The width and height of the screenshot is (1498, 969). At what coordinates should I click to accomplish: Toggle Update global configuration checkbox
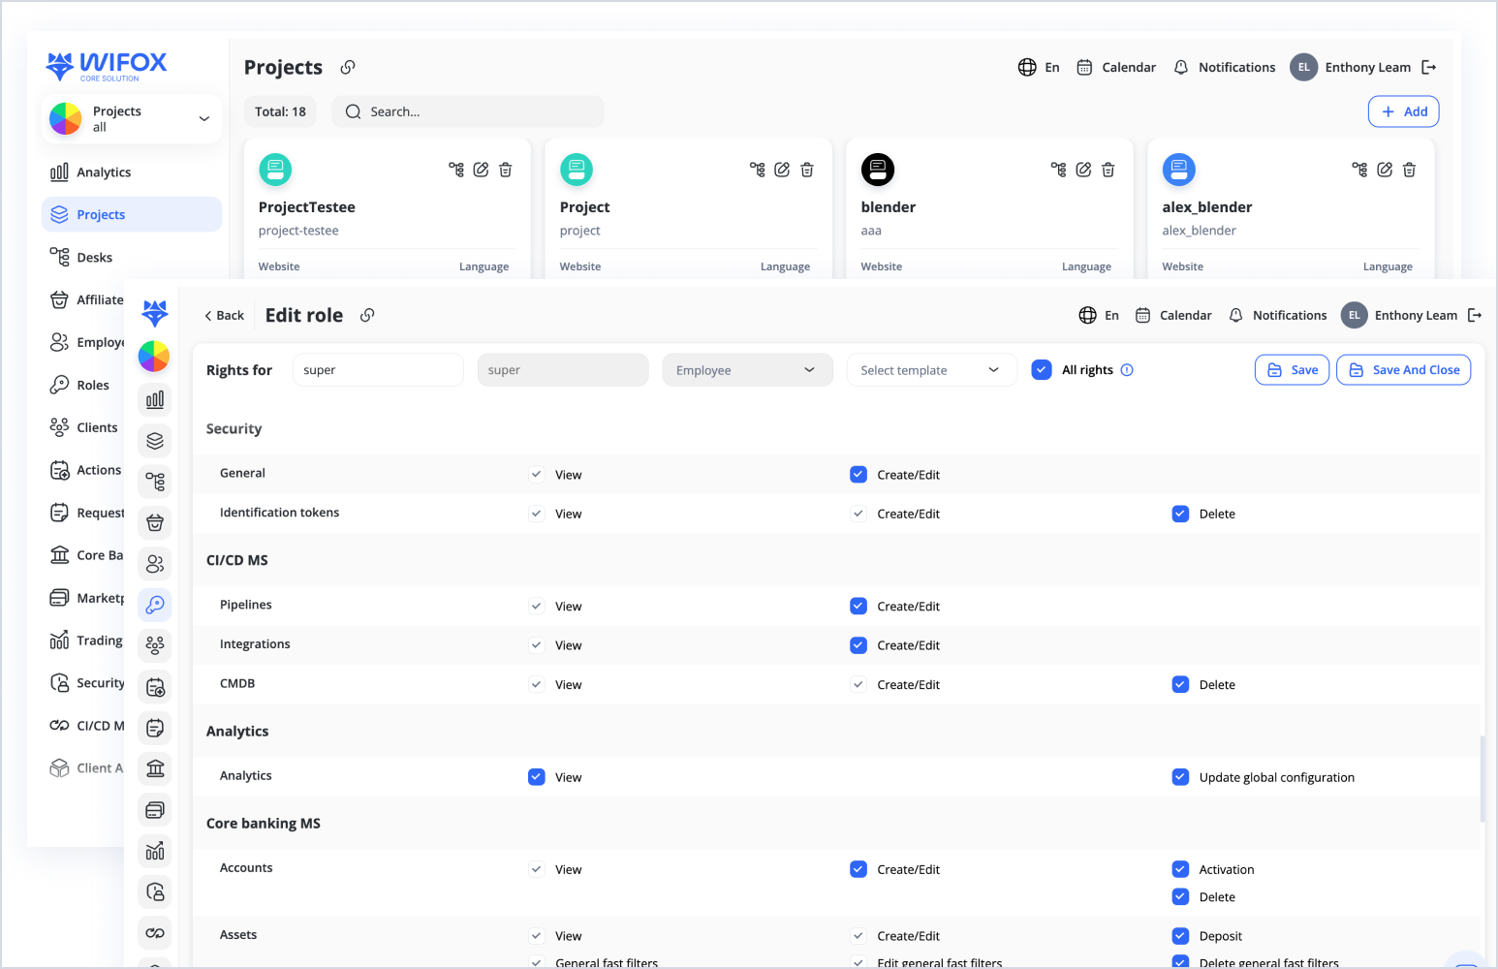click(1180, 777)
